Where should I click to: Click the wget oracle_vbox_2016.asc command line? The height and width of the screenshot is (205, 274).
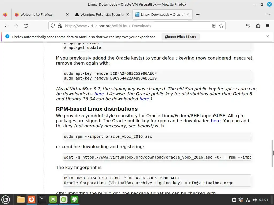pos(157,157)
